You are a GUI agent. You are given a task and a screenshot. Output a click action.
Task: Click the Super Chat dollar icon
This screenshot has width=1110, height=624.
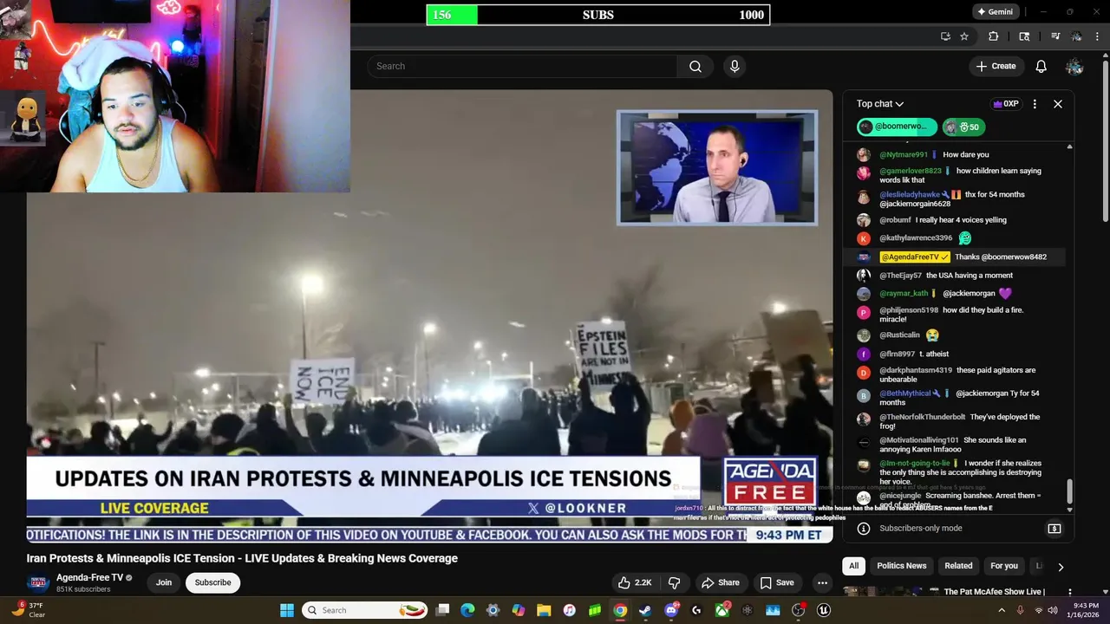(1054, 529)
